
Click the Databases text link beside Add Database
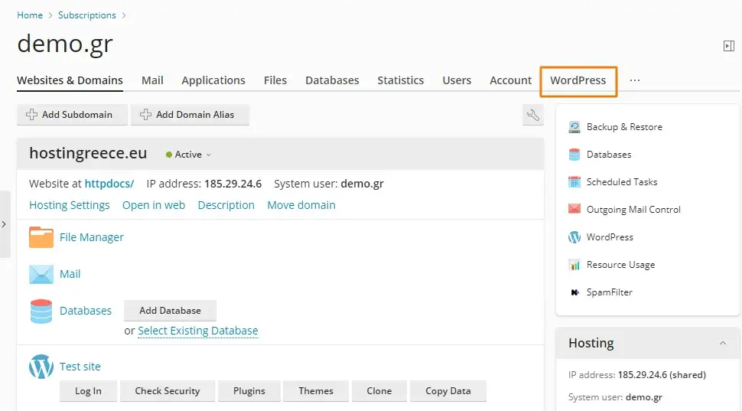coord(86,311)
